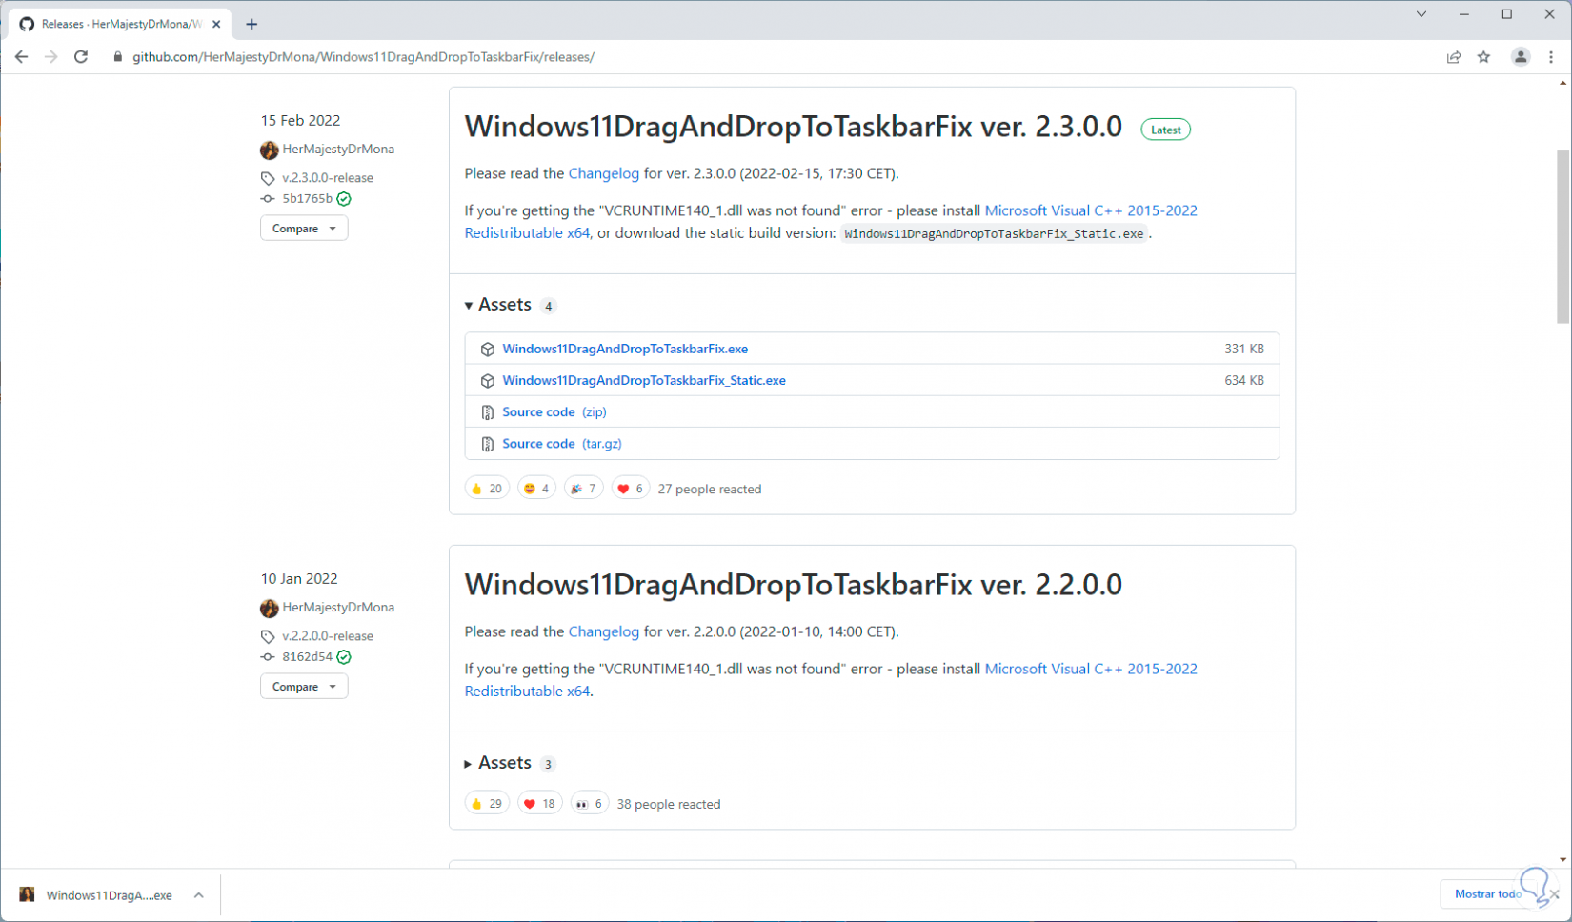Open download item options chevron
The image size is (1572, 922).
pos(198,895)
